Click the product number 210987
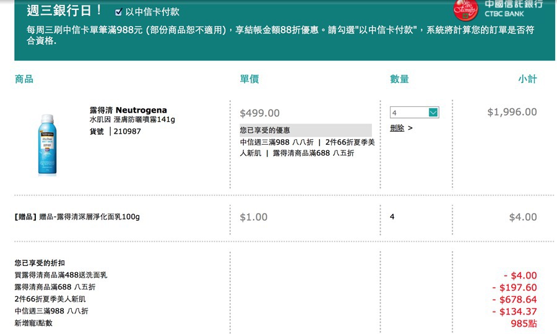The image size is (557, 334). 127,131
